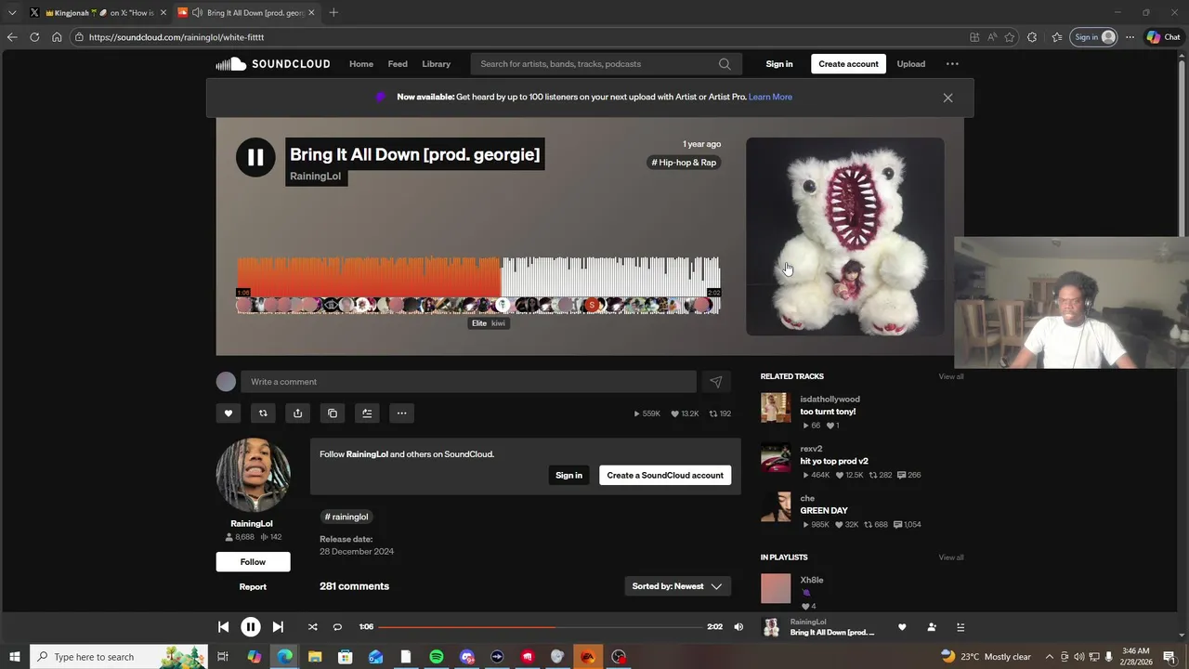Seek using the bottom player progress bar
Image resolution: width=1189 pixels, height=669 pixels.
pyautogui.click(x=541, y=627)
